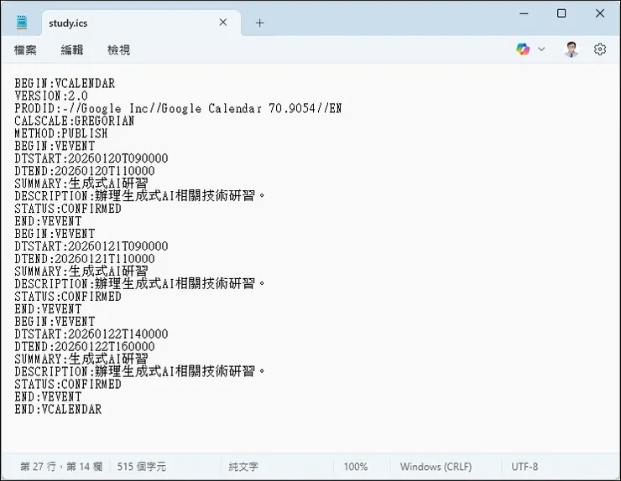Click the 純文字 status entry

(243, 467)
